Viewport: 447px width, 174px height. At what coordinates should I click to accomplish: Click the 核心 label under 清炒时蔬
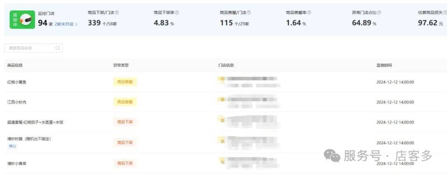[x=12, y=146]
